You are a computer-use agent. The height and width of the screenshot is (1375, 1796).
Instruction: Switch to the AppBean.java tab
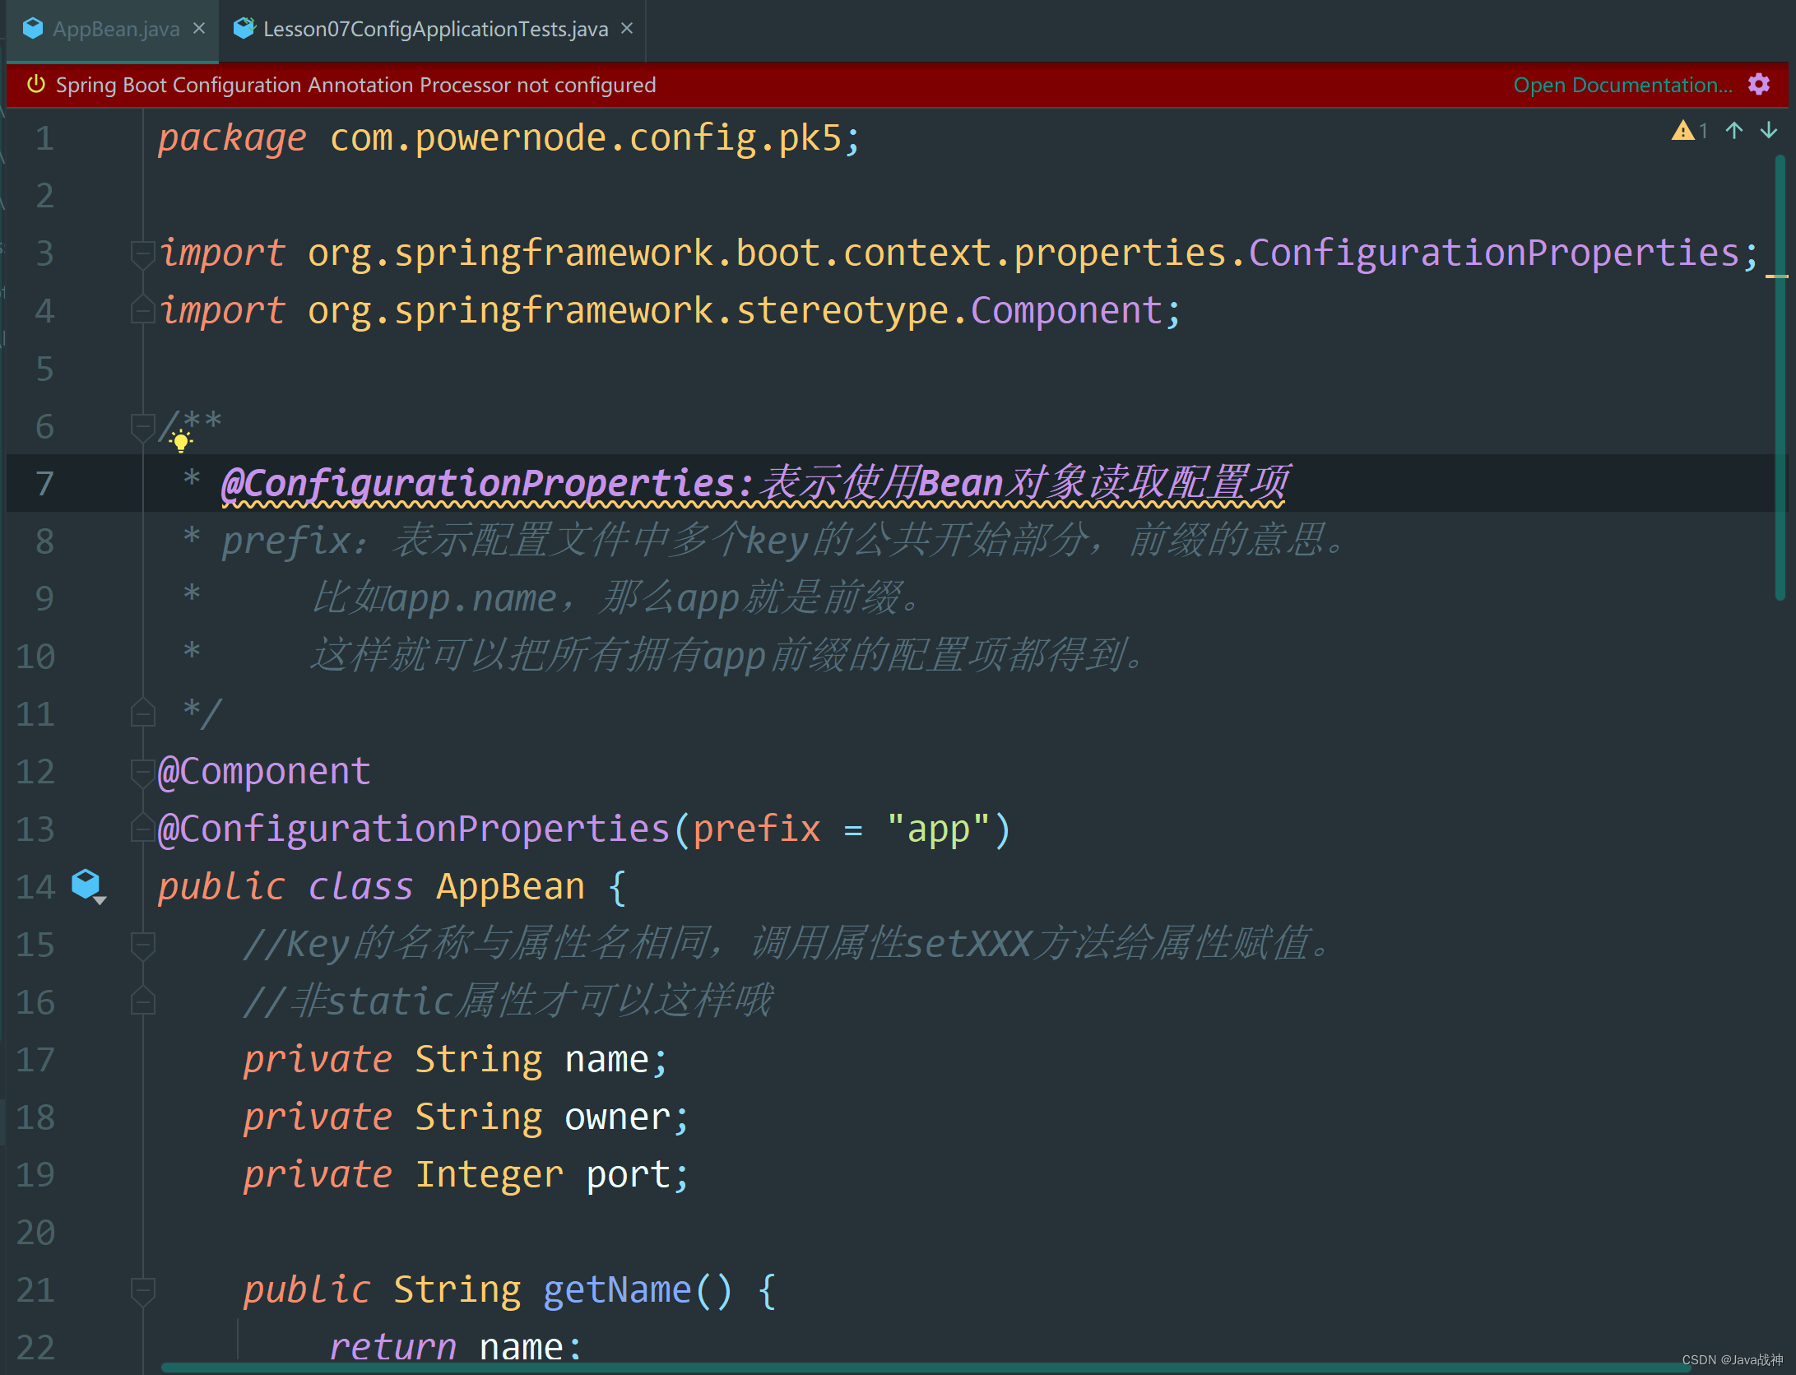pos(115,30)
